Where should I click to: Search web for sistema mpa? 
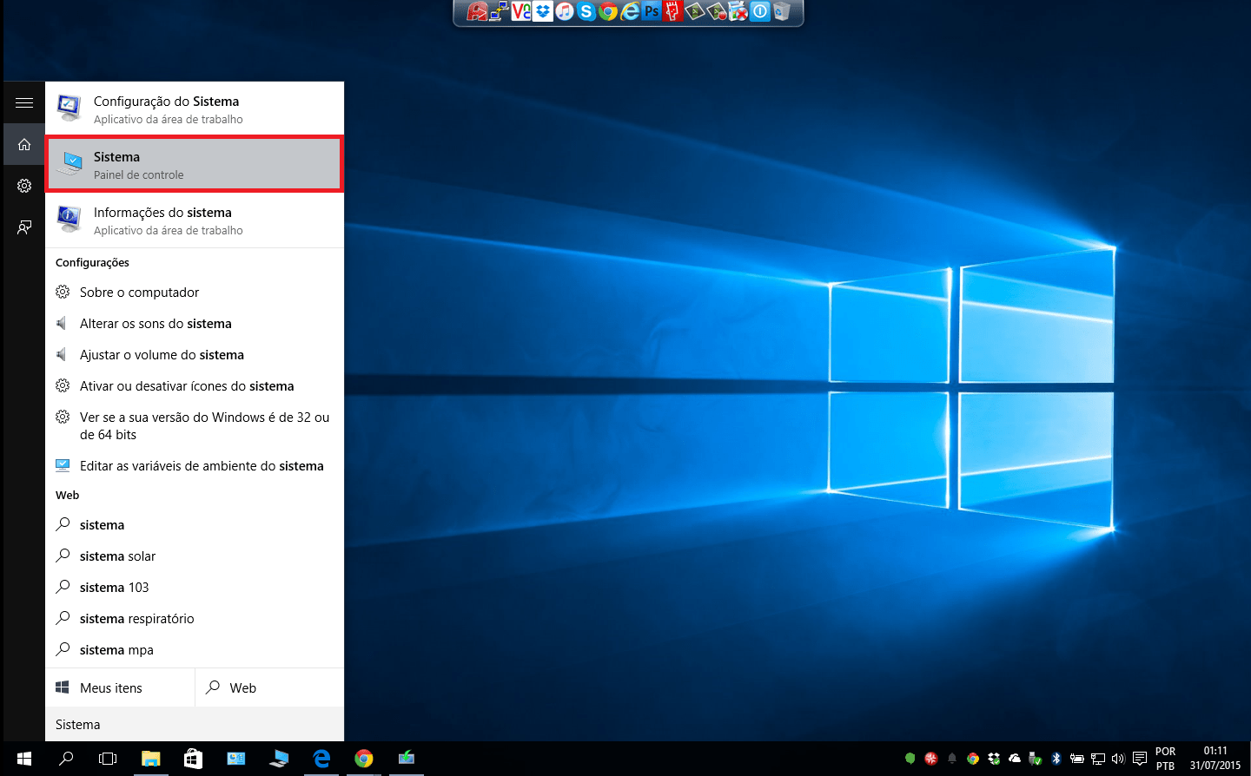[x=195, y=650]
